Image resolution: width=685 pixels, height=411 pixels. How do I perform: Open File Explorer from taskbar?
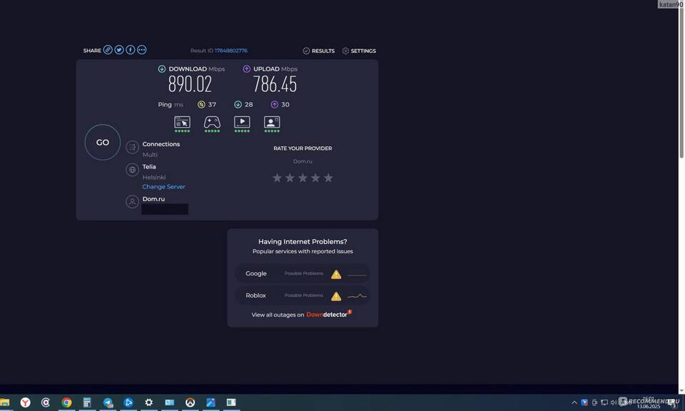point(5,402)
